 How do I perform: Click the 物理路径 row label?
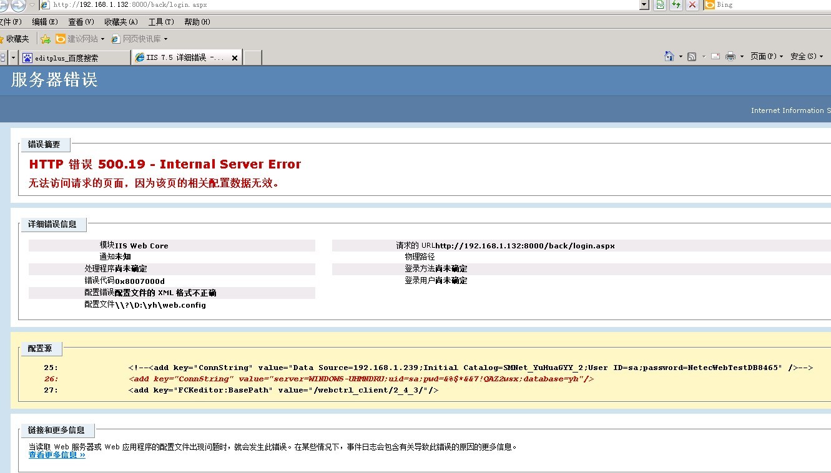coord(420,257)
